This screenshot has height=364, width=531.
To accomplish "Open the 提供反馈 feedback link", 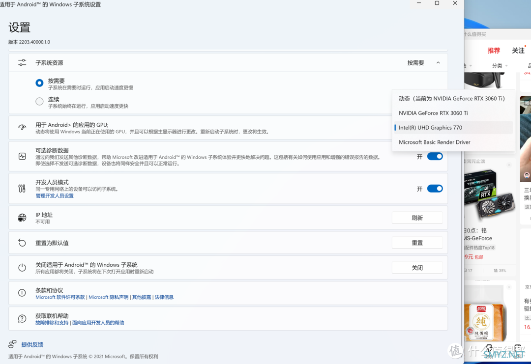I will tap(32, 345).
